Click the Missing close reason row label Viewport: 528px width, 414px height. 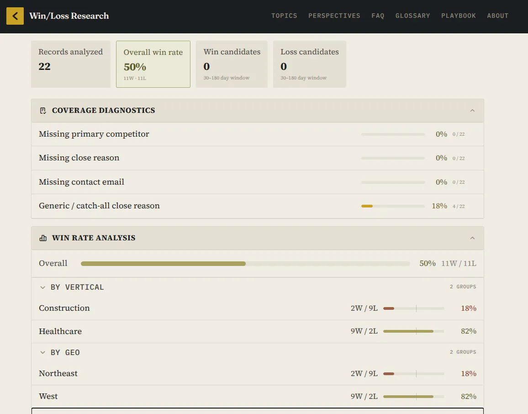pos(79,158)
